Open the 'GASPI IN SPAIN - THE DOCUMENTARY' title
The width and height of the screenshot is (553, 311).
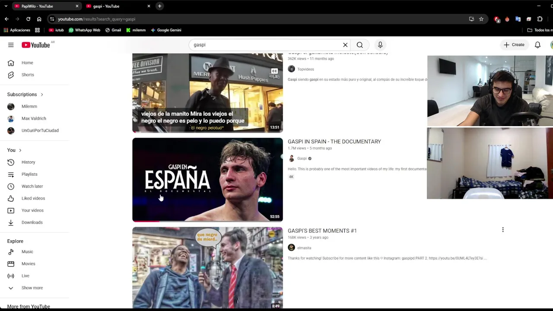click(334, 142)
